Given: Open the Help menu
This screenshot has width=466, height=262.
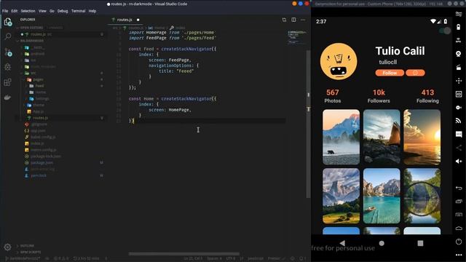Looking at the screenshot, I should [x=92, y=11].
